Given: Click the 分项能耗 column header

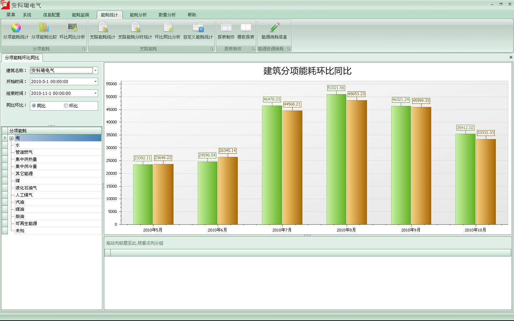Looking at the screenshot, I should [x=55, y=131].
